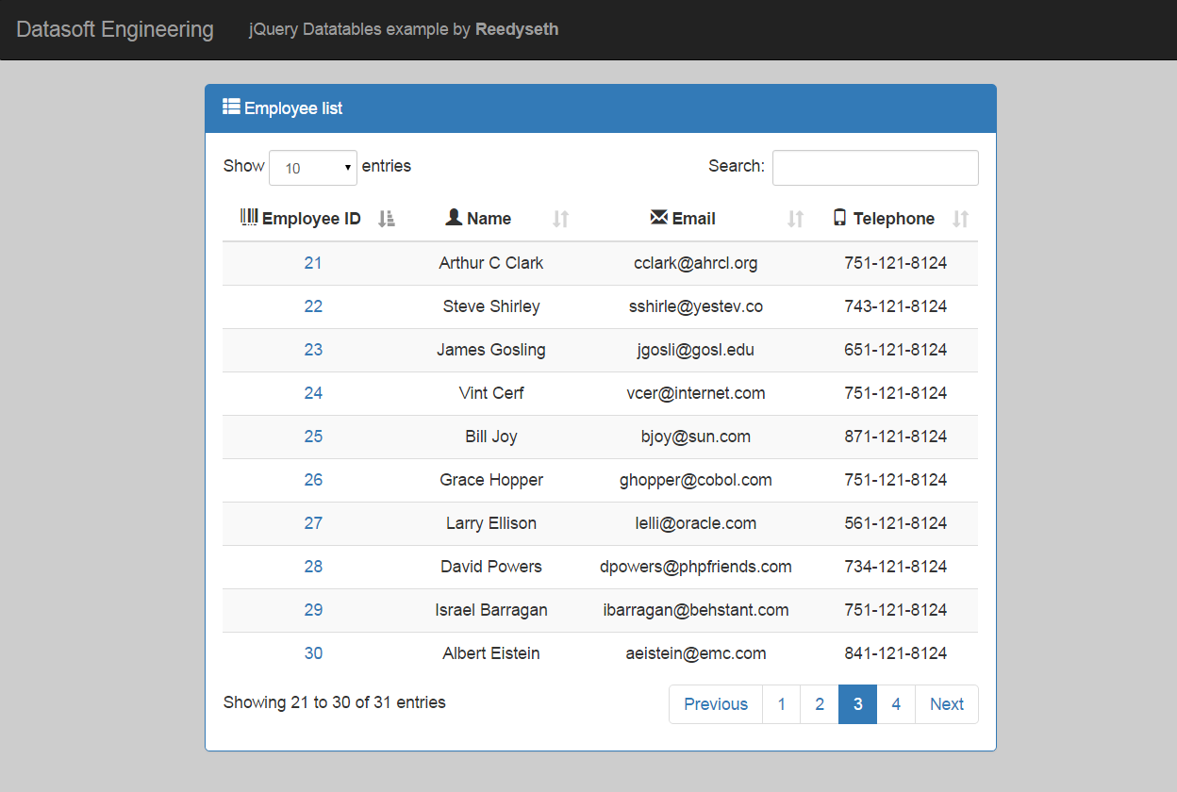Switch to page 4 in pagination

896,704
